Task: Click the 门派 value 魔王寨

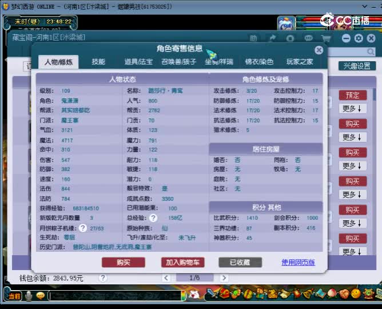Action: (x=70, y=120)
